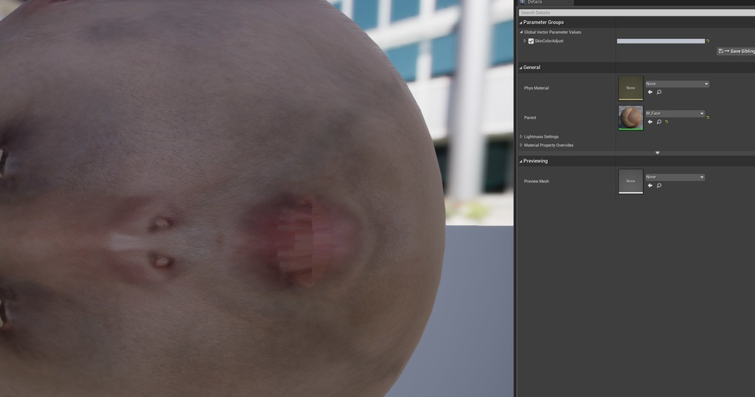Select the Phys Material property label
755x397 pixels.
coord(537,88)
